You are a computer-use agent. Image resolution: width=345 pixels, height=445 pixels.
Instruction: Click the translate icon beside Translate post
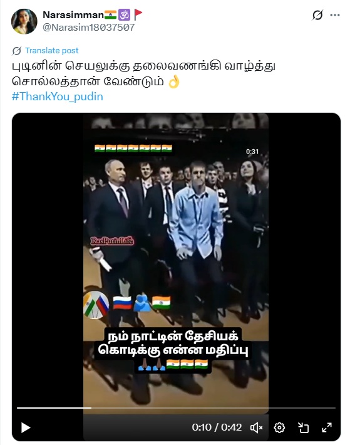(x=16, y=51)
